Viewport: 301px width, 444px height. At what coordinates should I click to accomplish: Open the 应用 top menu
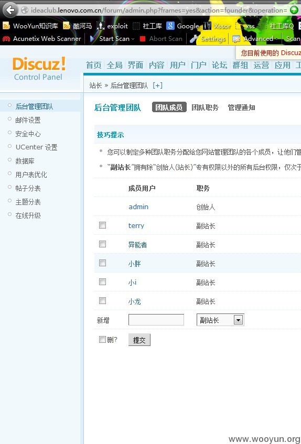coord(282,65)
